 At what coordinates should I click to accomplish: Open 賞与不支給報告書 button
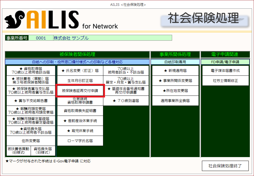(31, 101)
